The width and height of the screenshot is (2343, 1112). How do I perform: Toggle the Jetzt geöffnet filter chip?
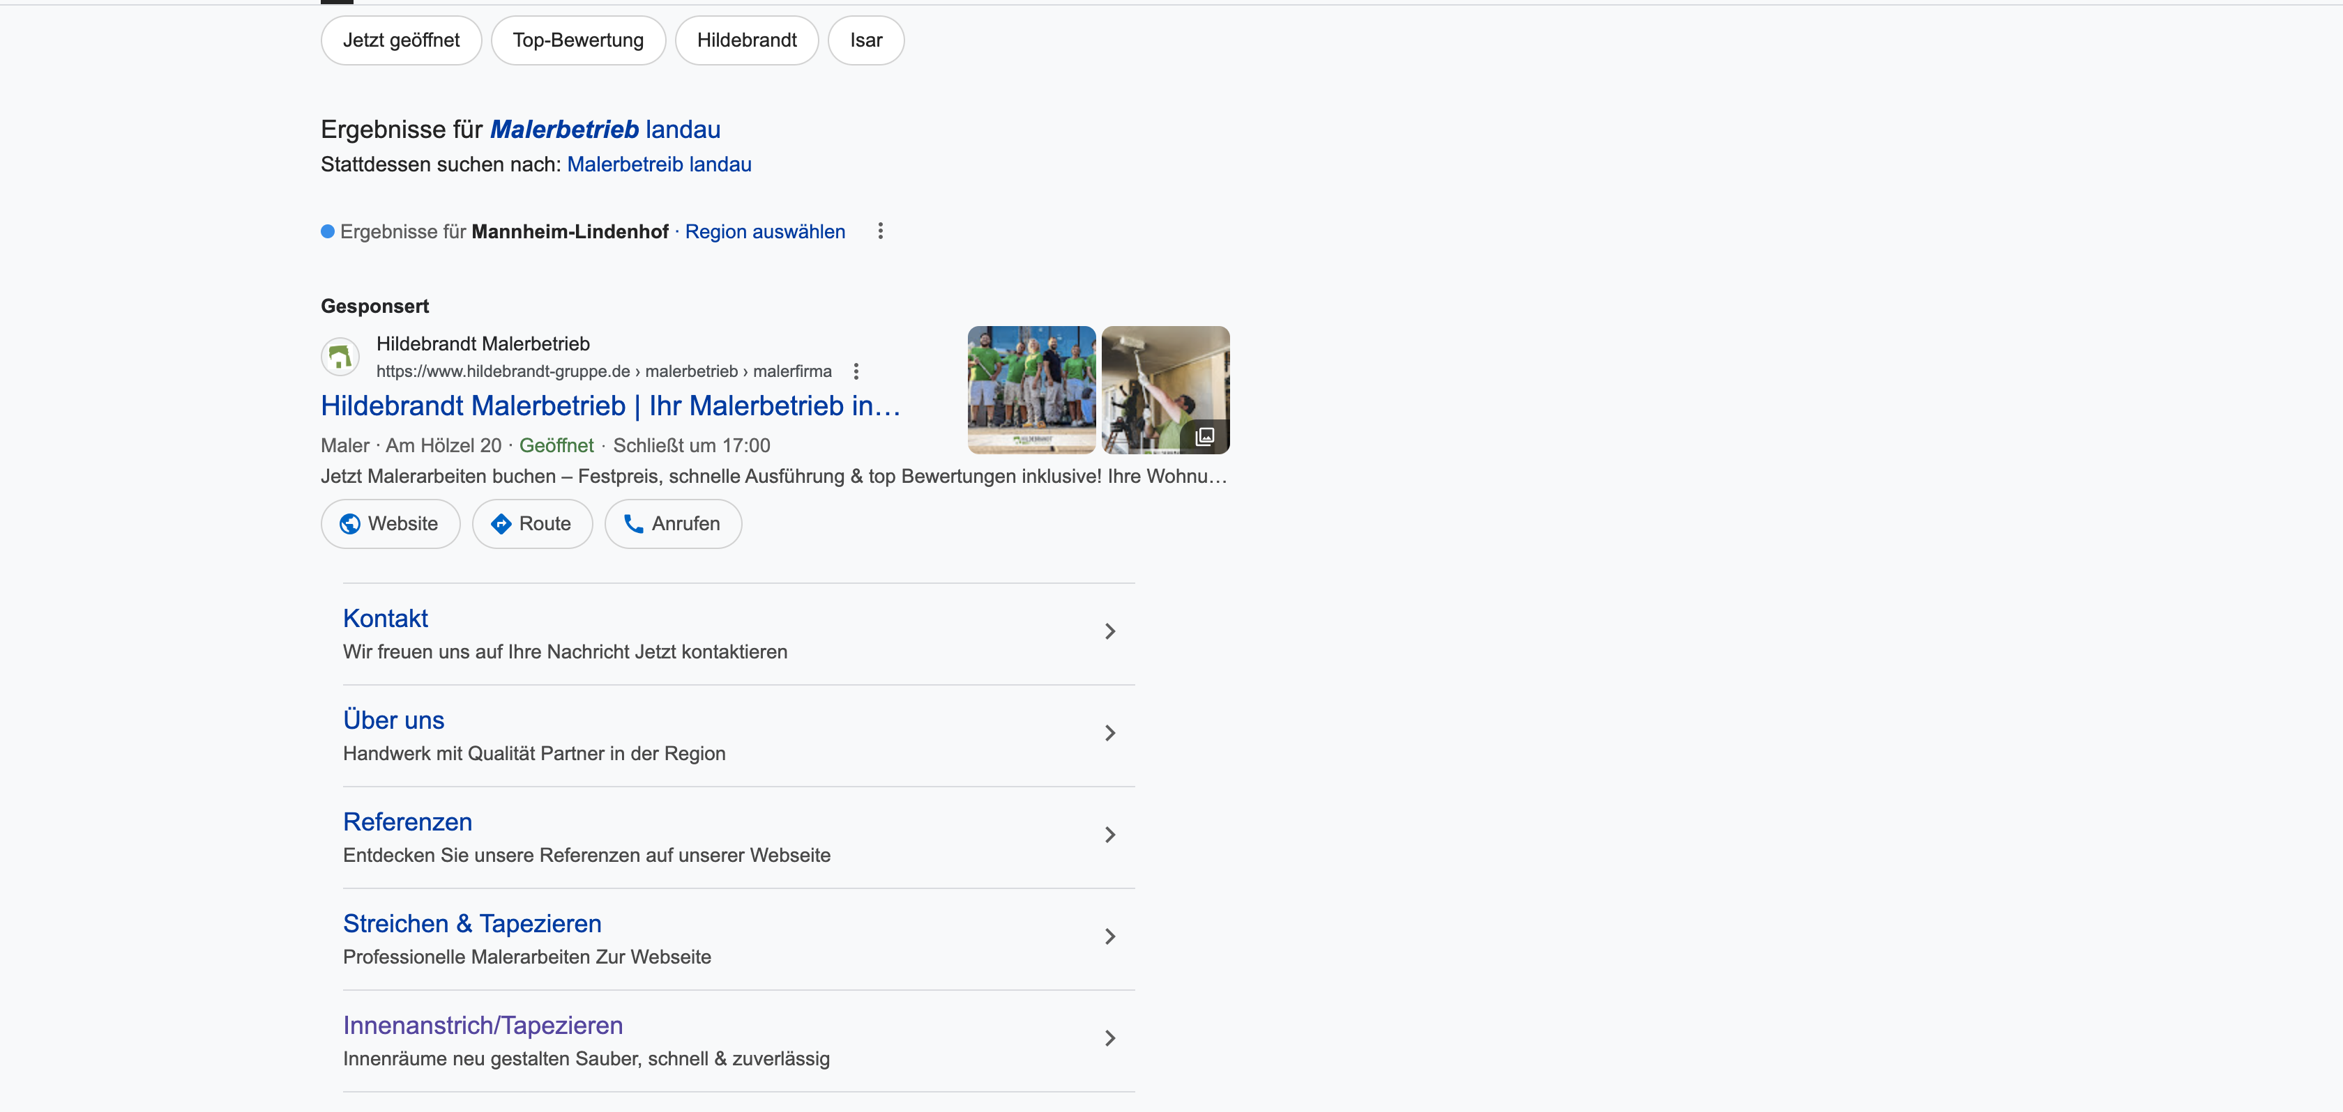point(401,40)
